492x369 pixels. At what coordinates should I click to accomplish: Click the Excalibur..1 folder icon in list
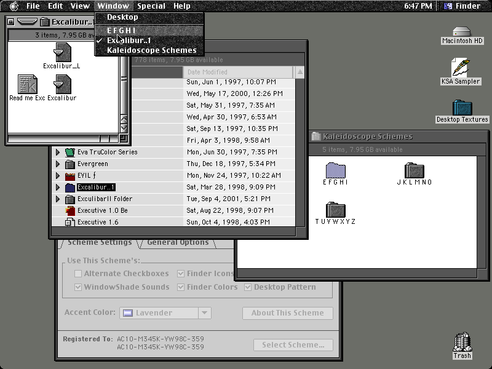(x=69, y=188)
